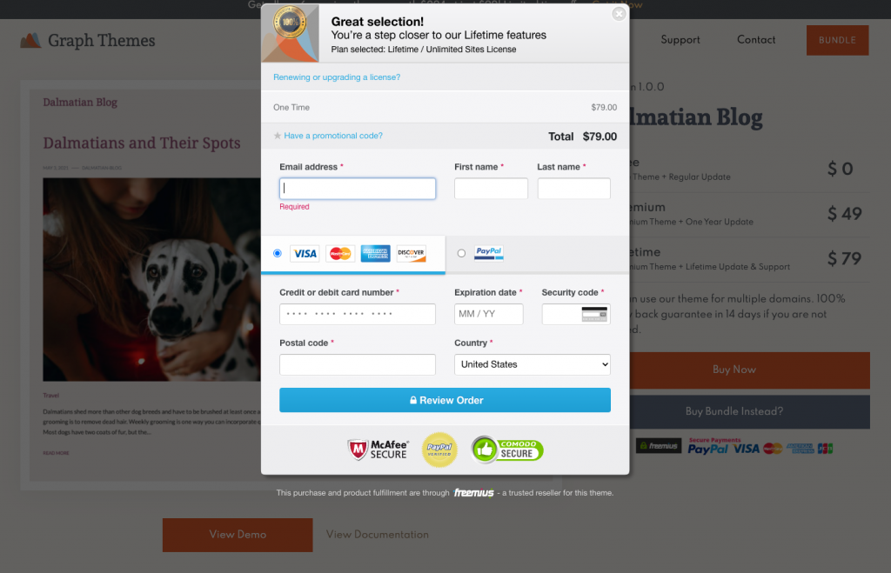Image resolution: width=891 pixels, height=573 pixels.
Task: Click the McAfee Secure badge
Action: [378, 450]
